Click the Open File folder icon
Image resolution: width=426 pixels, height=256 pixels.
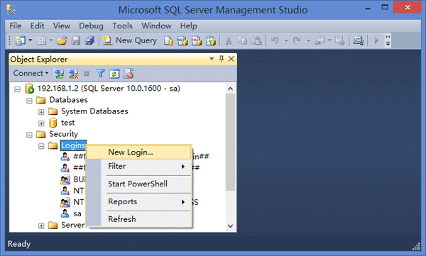(x=62, y=40)
